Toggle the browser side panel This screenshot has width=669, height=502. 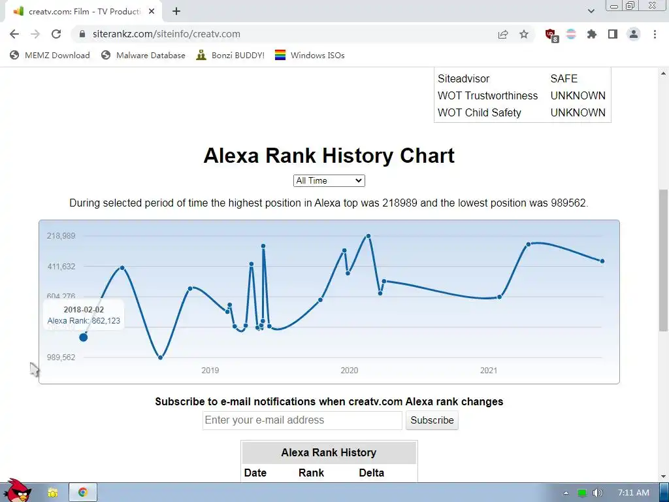[613, 34]
